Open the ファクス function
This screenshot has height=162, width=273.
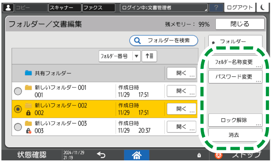pos(99,8)
